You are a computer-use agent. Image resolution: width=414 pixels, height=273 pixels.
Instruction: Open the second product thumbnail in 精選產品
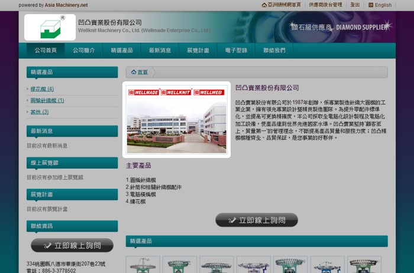[x=180, y=265]
